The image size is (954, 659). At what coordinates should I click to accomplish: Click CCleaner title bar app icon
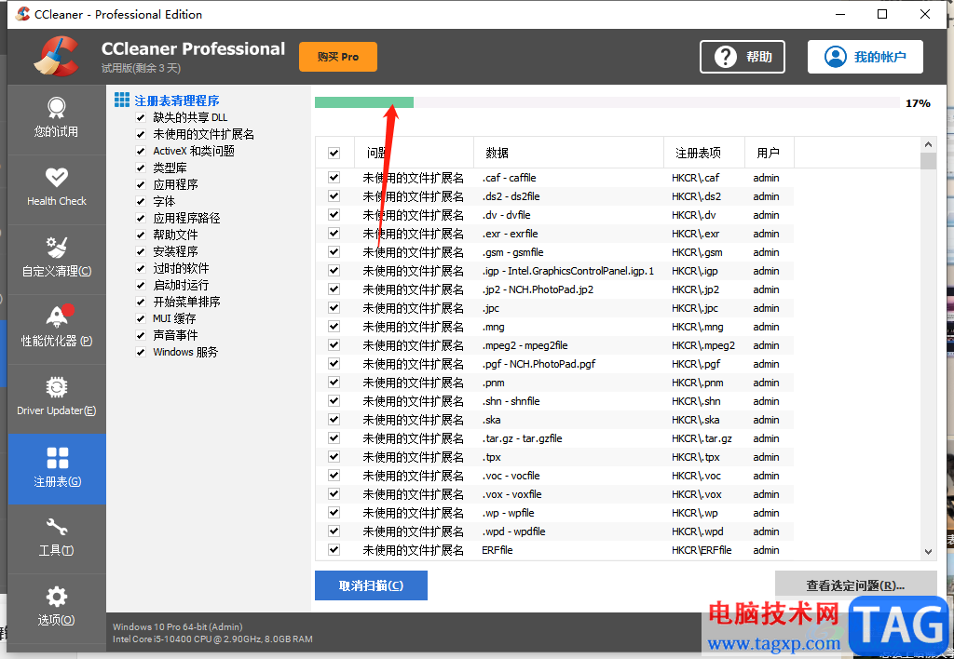[x=22, y=14]
